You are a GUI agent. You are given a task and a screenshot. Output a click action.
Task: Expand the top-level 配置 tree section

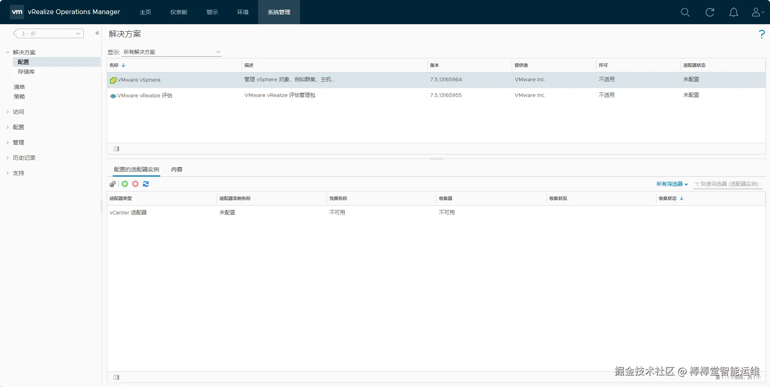pos(8,127)
